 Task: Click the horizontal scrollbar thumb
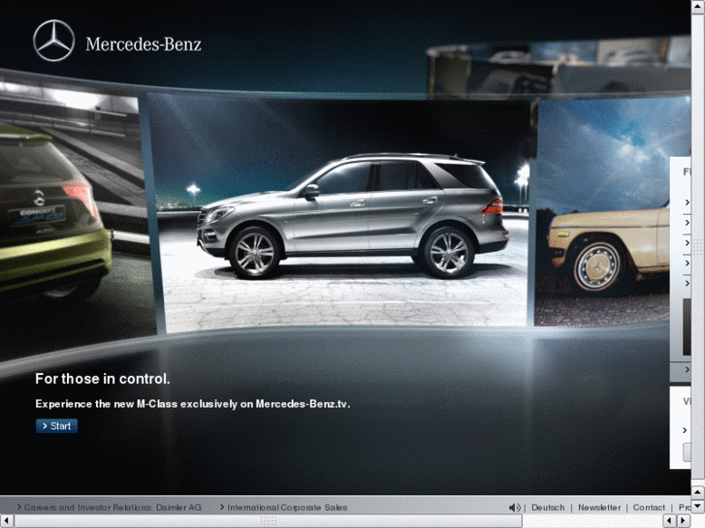(x=269, y=521)
